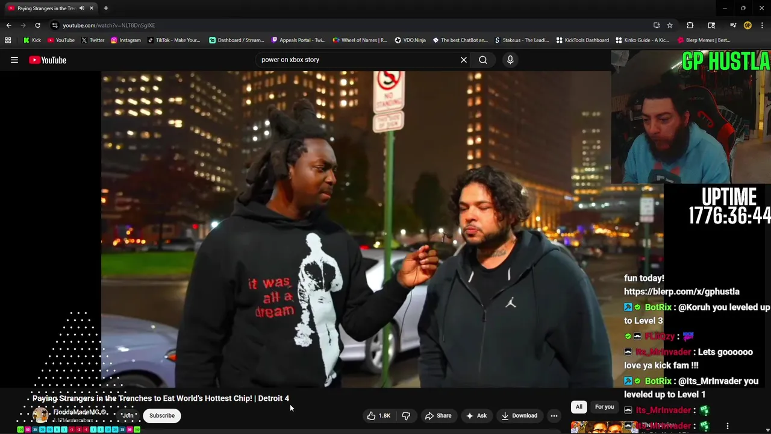Viewport: 771px width, 434px height.
Task: Reload the current page
Action: pyautogui.click(x=37, y=25)
